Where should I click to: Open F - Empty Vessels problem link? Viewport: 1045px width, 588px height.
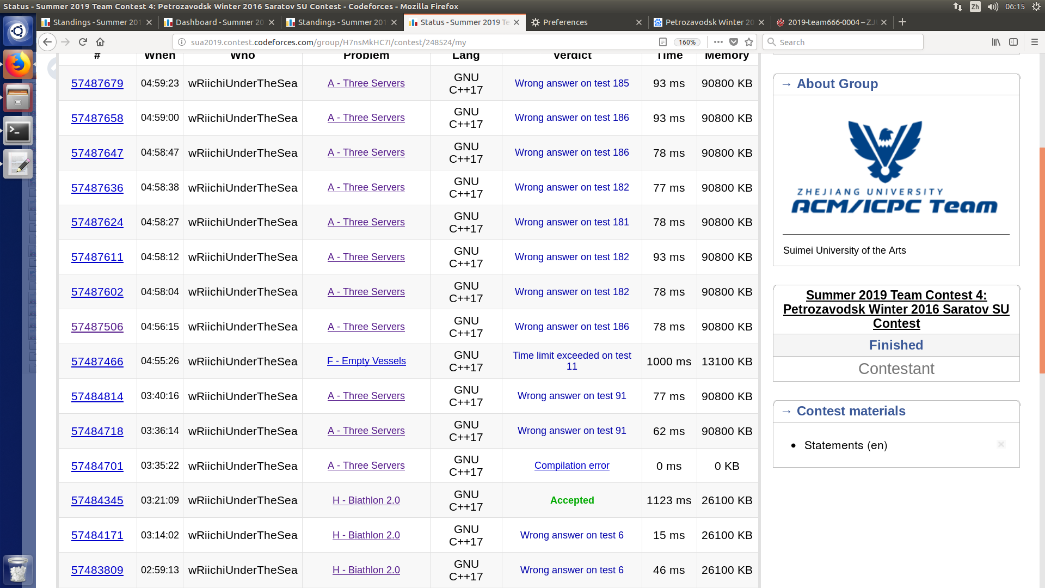point(366,361)
